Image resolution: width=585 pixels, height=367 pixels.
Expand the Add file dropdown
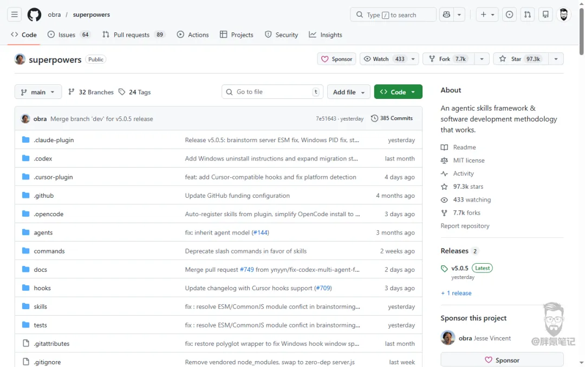coord(349,92)
